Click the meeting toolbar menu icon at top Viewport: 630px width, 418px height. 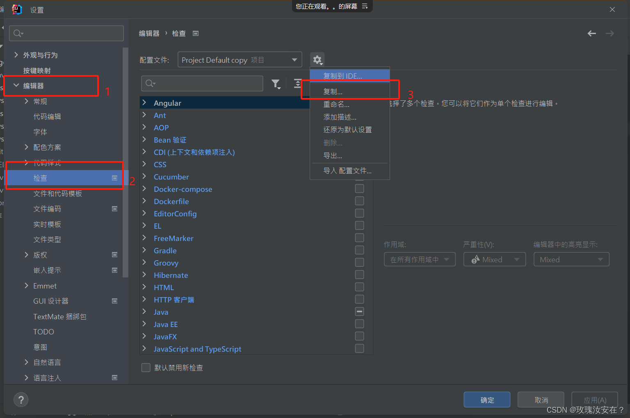tap(365, 6)
